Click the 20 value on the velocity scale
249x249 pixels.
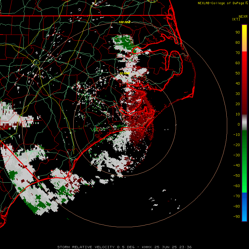tap(238, 104)
